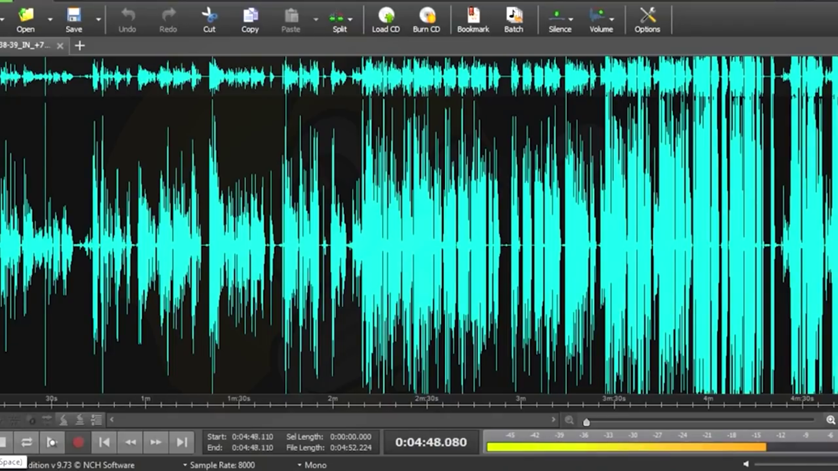Click the 2m marker on timeline ruler
838x471 pixels.
coord(333,399)
